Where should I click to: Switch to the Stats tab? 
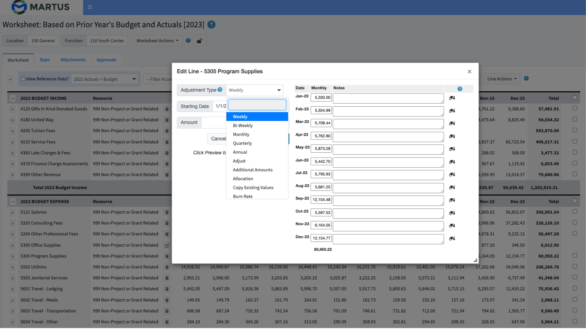pyautogui.click(x=45, y=60)
